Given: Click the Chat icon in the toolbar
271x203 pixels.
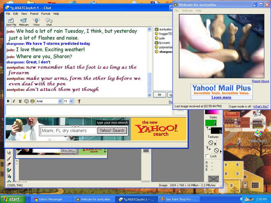Looking at the screenshot, I should (x=49, y=22).
